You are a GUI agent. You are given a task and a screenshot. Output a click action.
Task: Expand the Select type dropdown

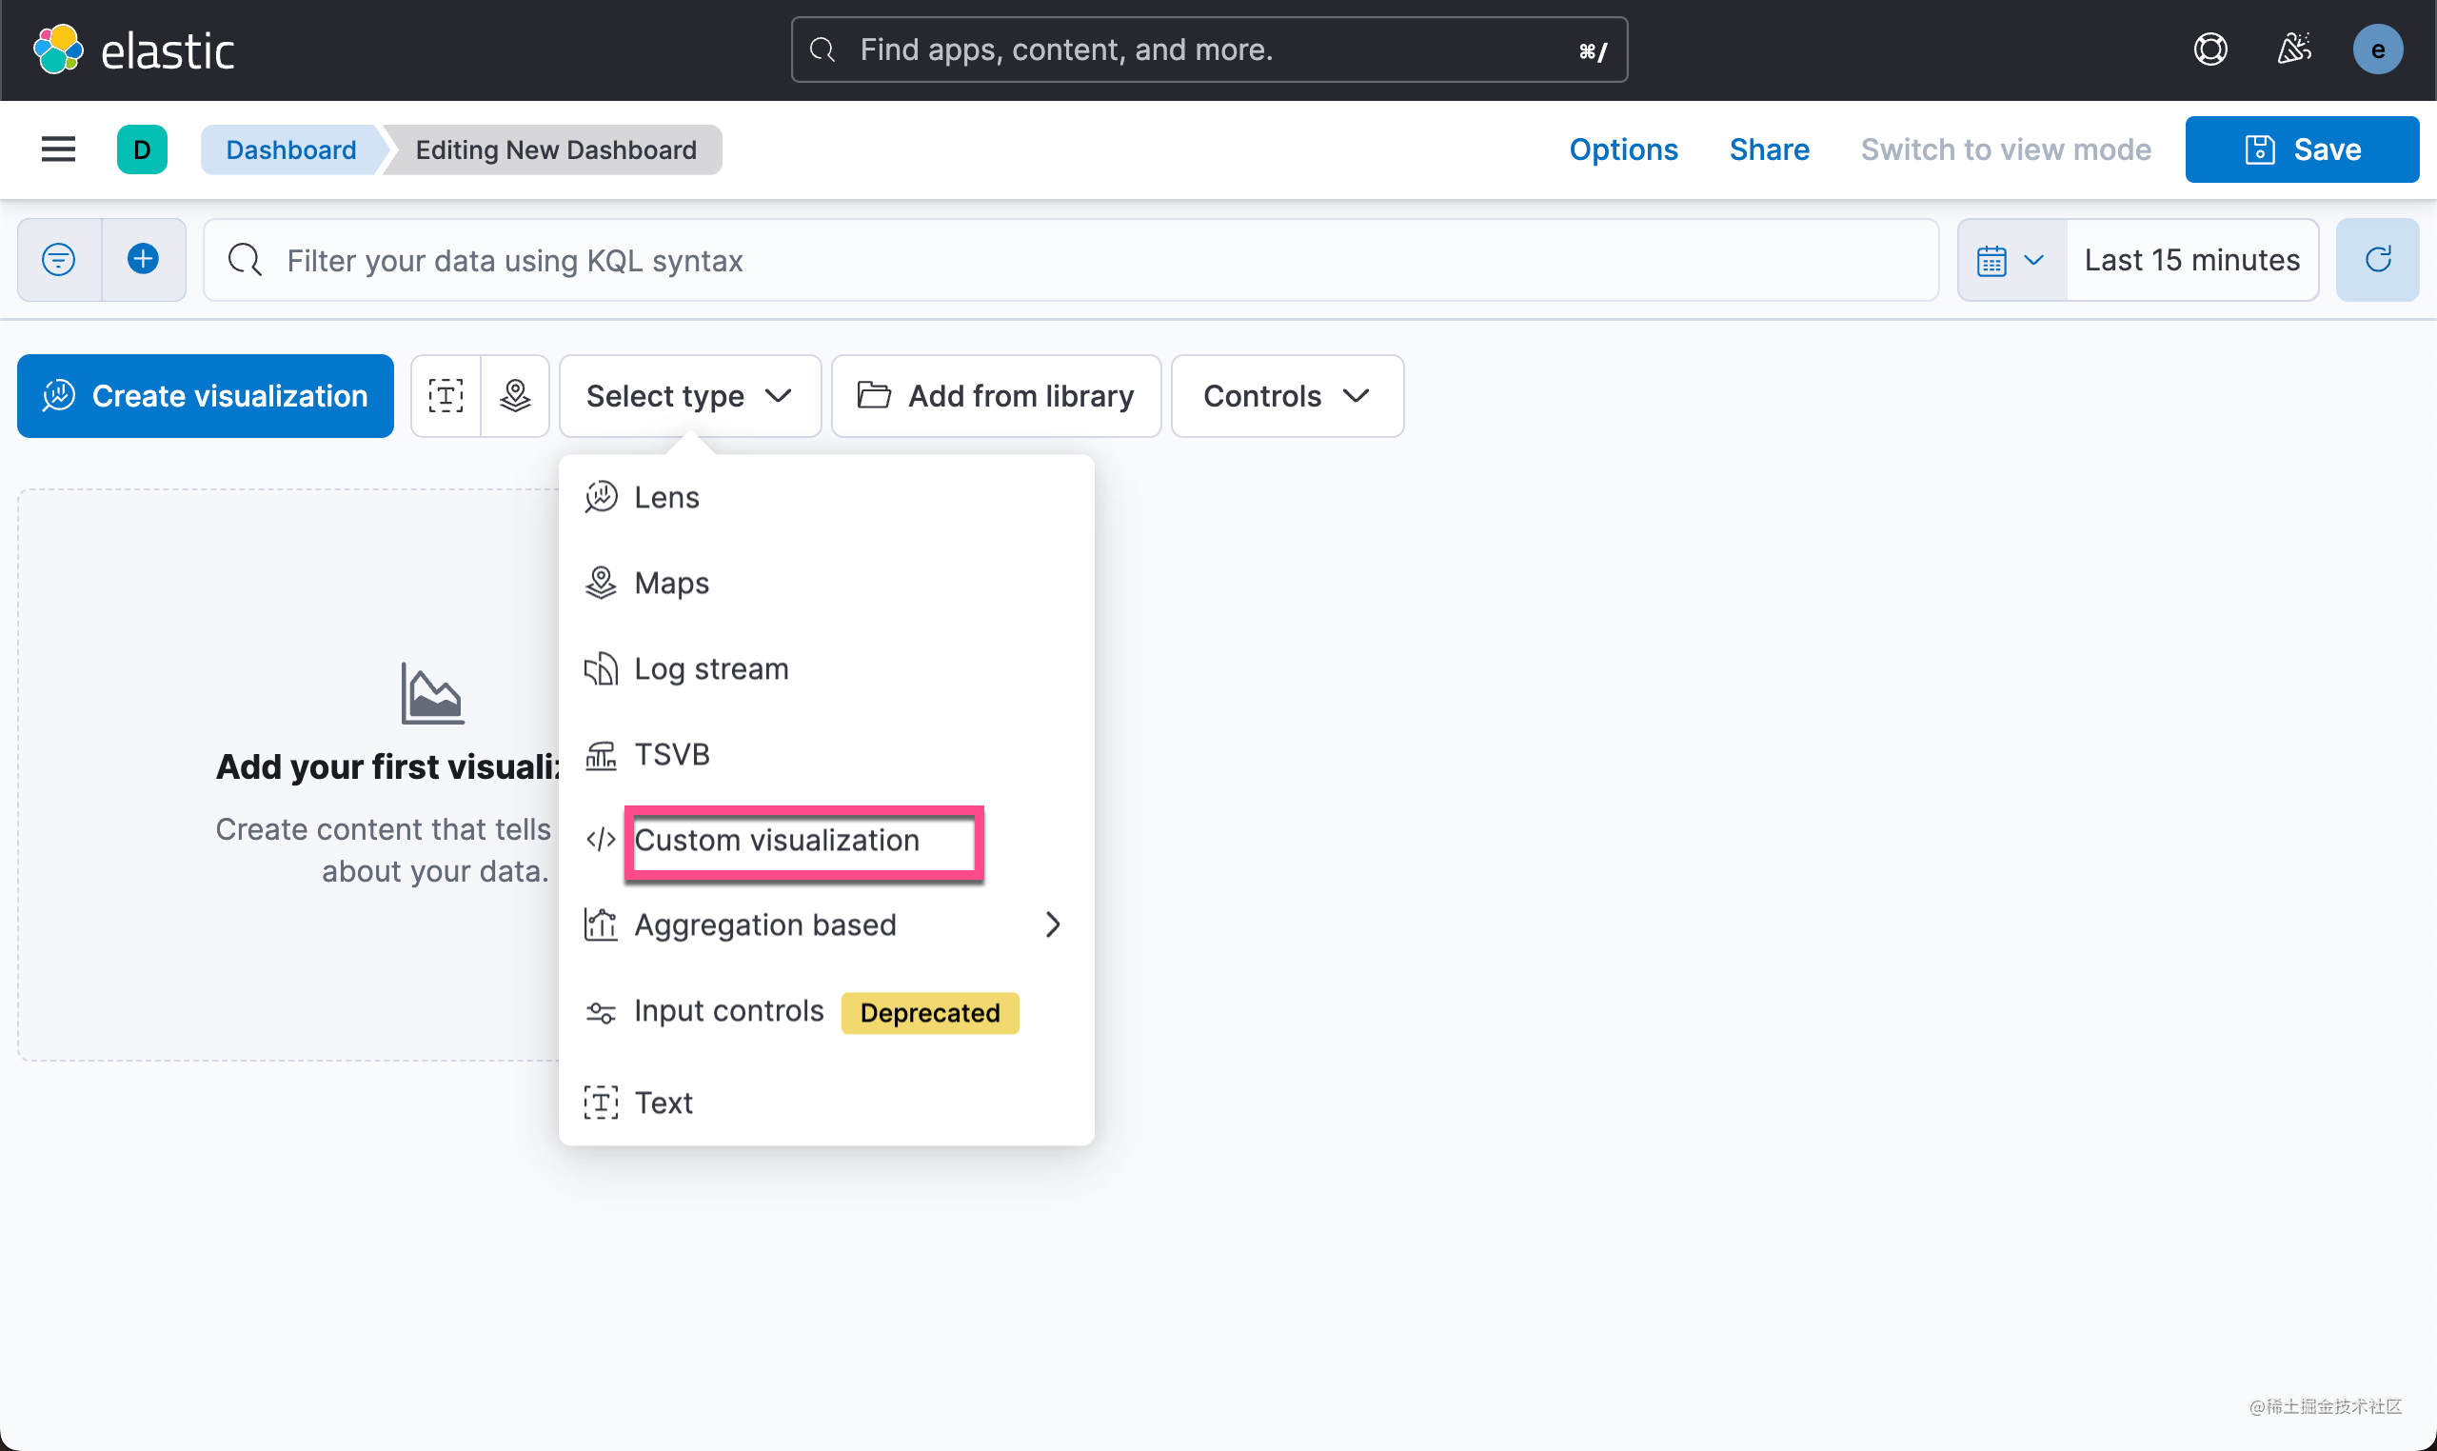click(690, 396)
